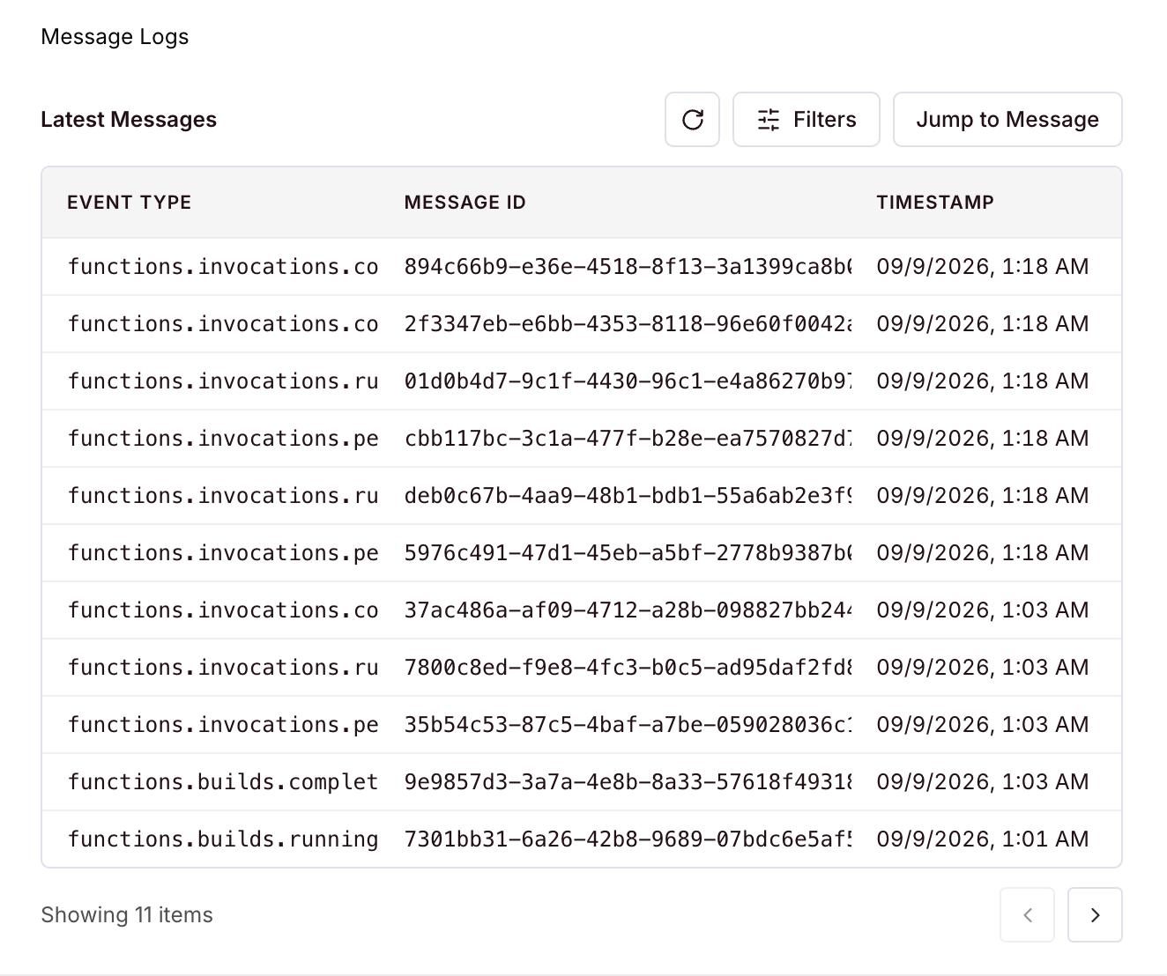This screenshot has height=976, width=1167.
Task: Select message ID 37ac486a-af09-4712
Action: (x=628, y=610)
